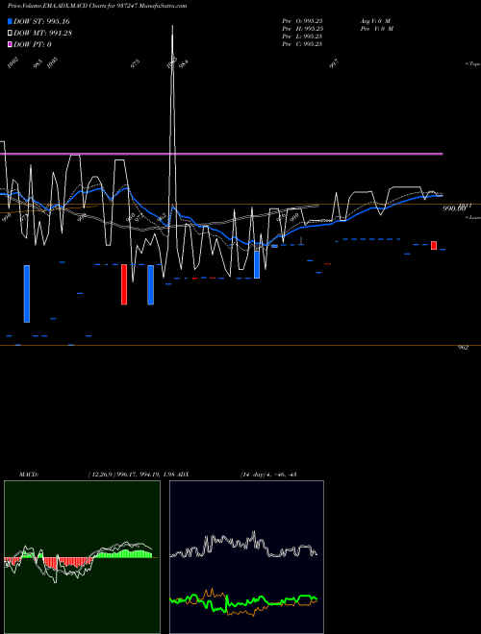Click the 'Avg V: 0 M' value

[x=375, y=21]
